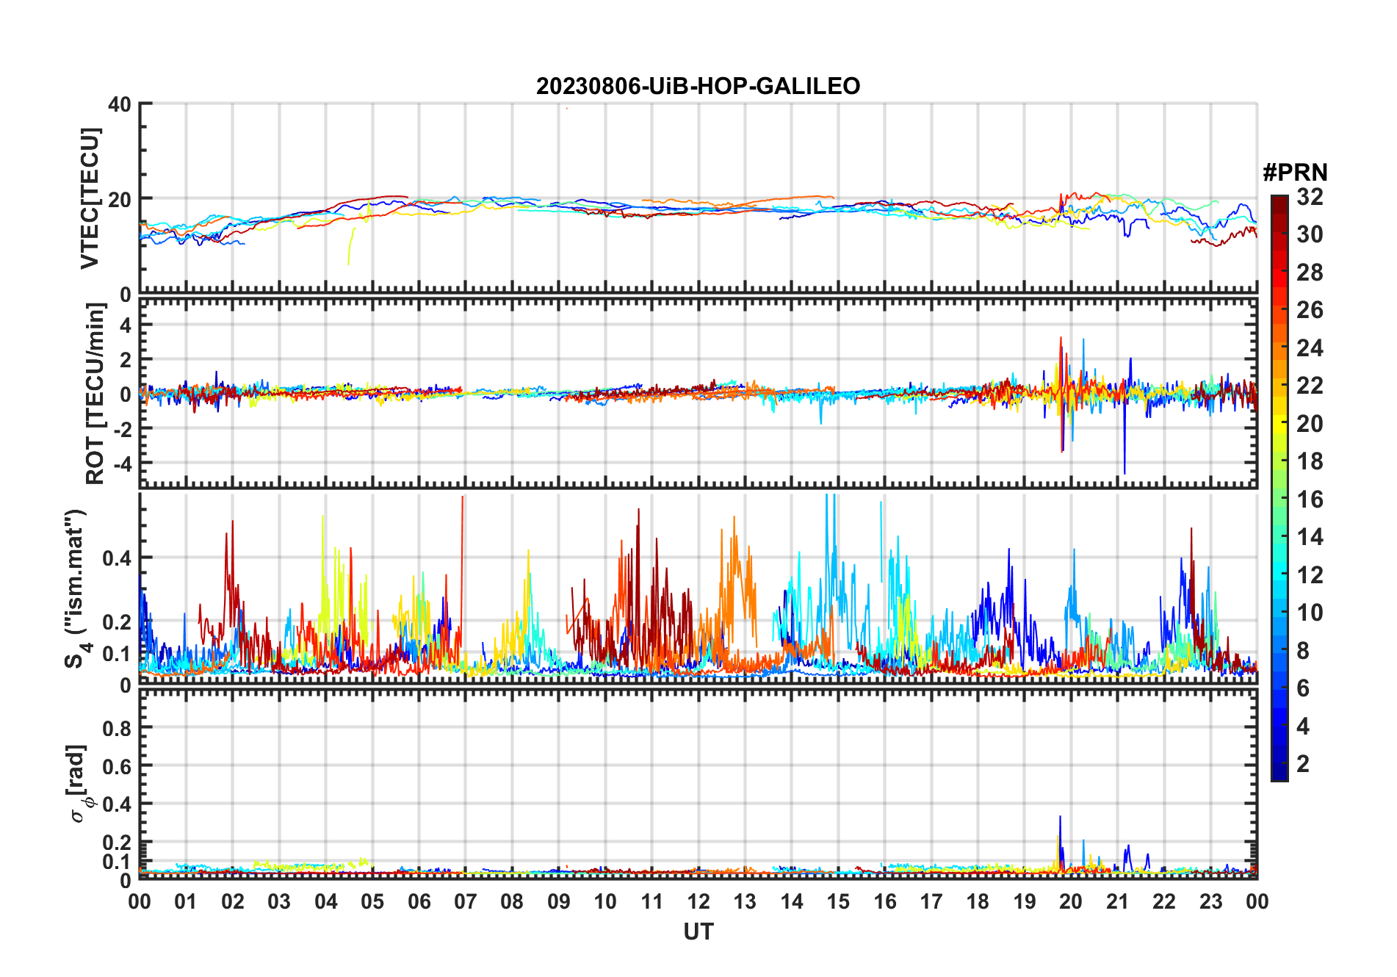This screenshot has width=1397, height=977.
Task: Click the S4 axis label
Action: tap(76, 588)
